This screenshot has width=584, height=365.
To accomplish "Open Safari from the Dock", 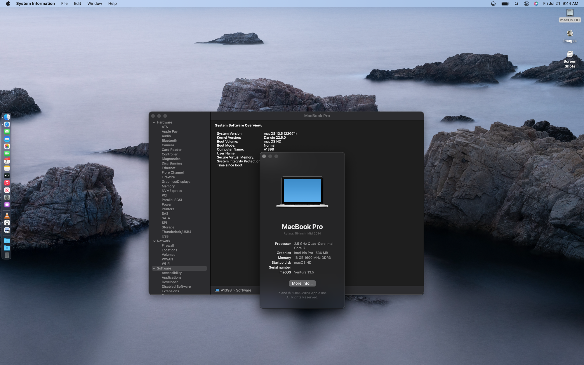I will tap(7, 124).
